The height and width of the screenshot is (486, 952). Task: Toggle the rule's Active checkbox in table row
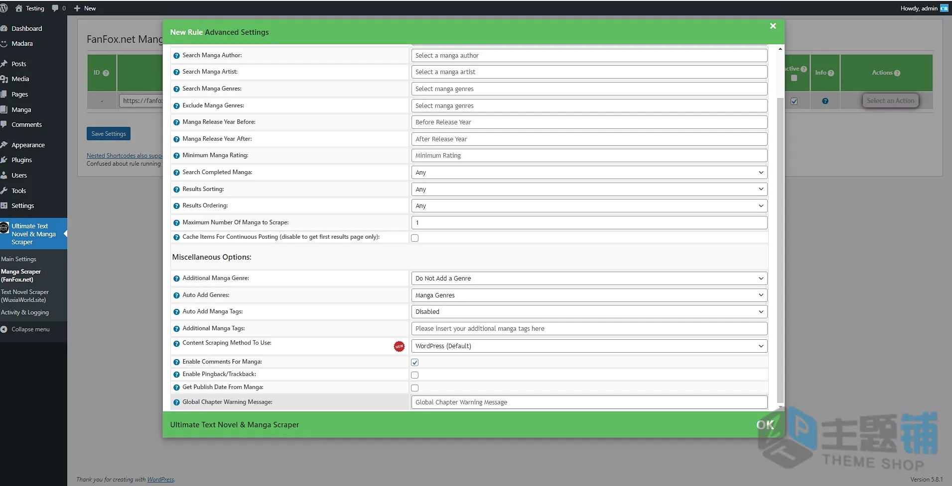click(794, 101)
